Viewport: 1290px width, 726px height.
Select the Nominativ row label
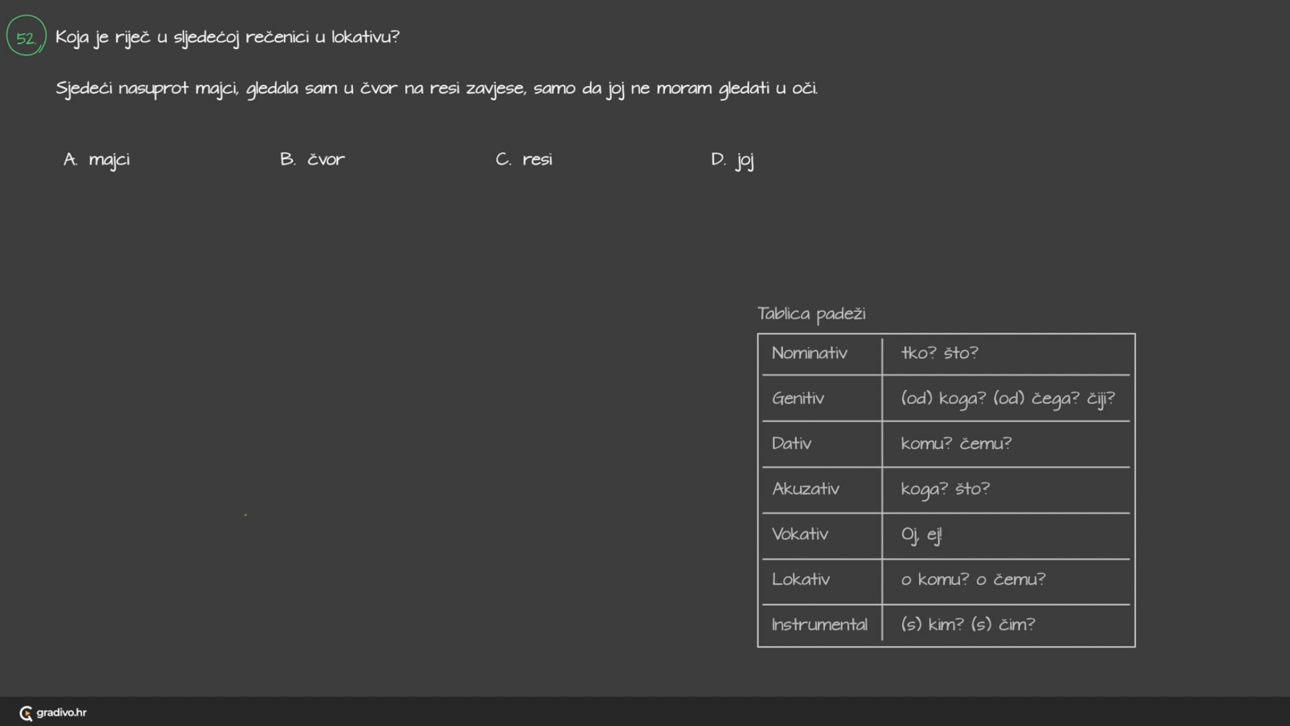pos(810,353)
